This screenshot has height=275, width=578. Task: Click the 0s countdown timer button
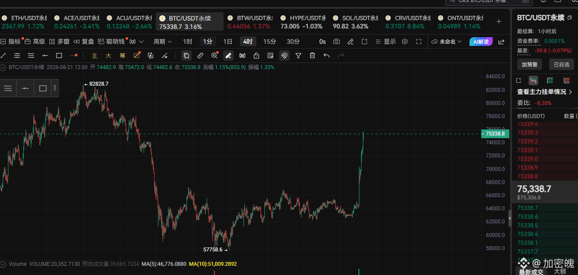(322, 42)
